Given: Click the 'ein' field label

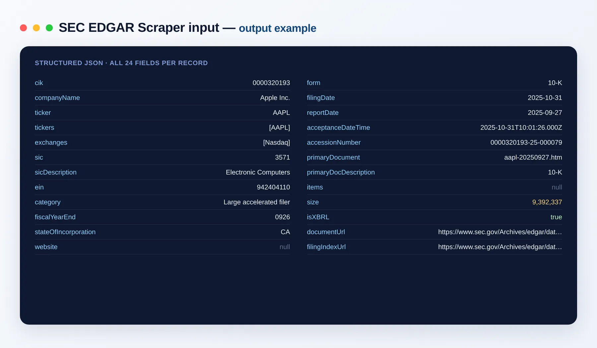Looking at the screenshot, I should [39, 187].
